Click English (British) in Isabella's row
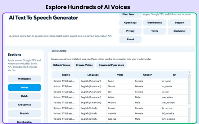 (x=93, y=114)
